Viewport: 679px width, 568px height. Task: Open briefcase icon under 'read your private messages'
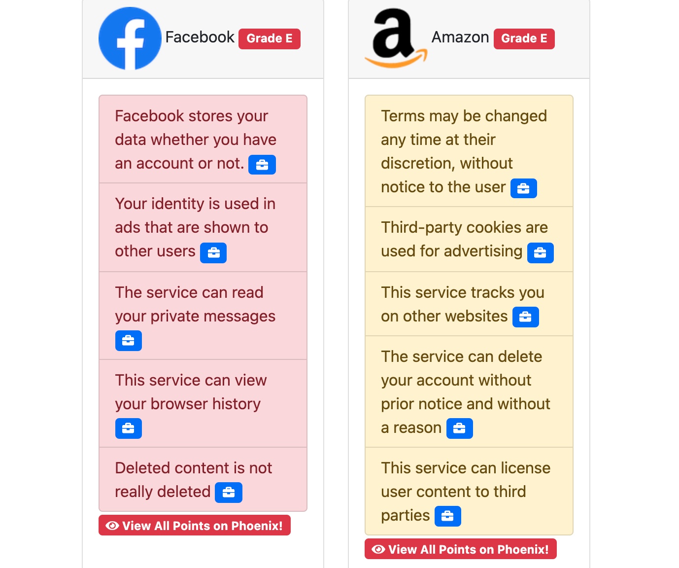coord(128,341)
